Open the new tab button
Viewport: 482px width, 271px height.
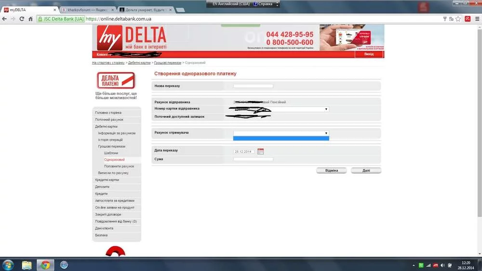click(x=180, y=10)
